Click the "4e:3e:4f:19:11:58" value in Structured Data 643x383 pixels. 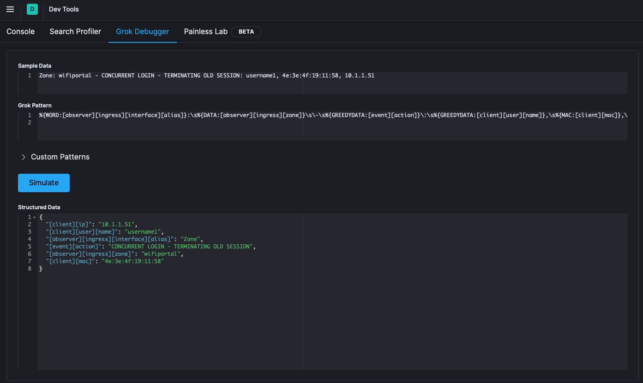133,261
